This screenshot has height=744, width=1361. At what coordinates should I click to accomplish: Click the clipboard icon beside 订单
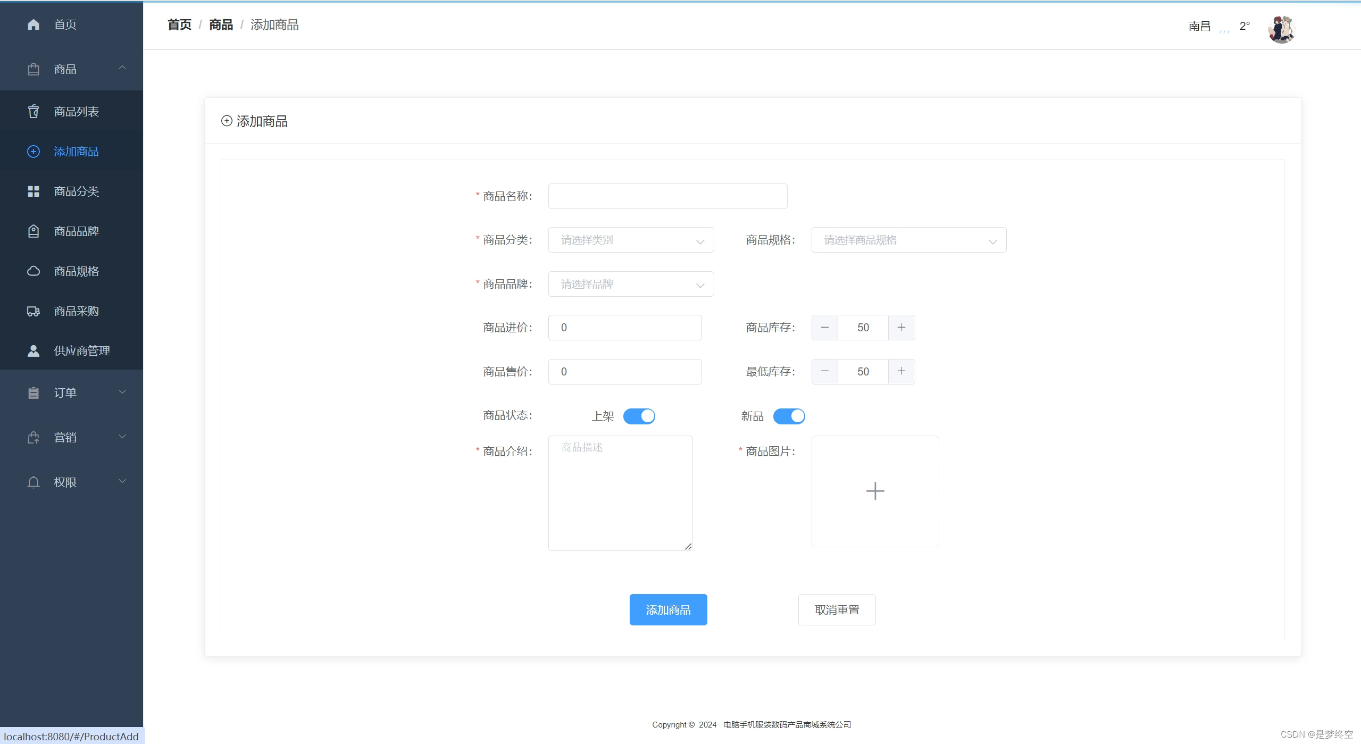pos(34,393)
